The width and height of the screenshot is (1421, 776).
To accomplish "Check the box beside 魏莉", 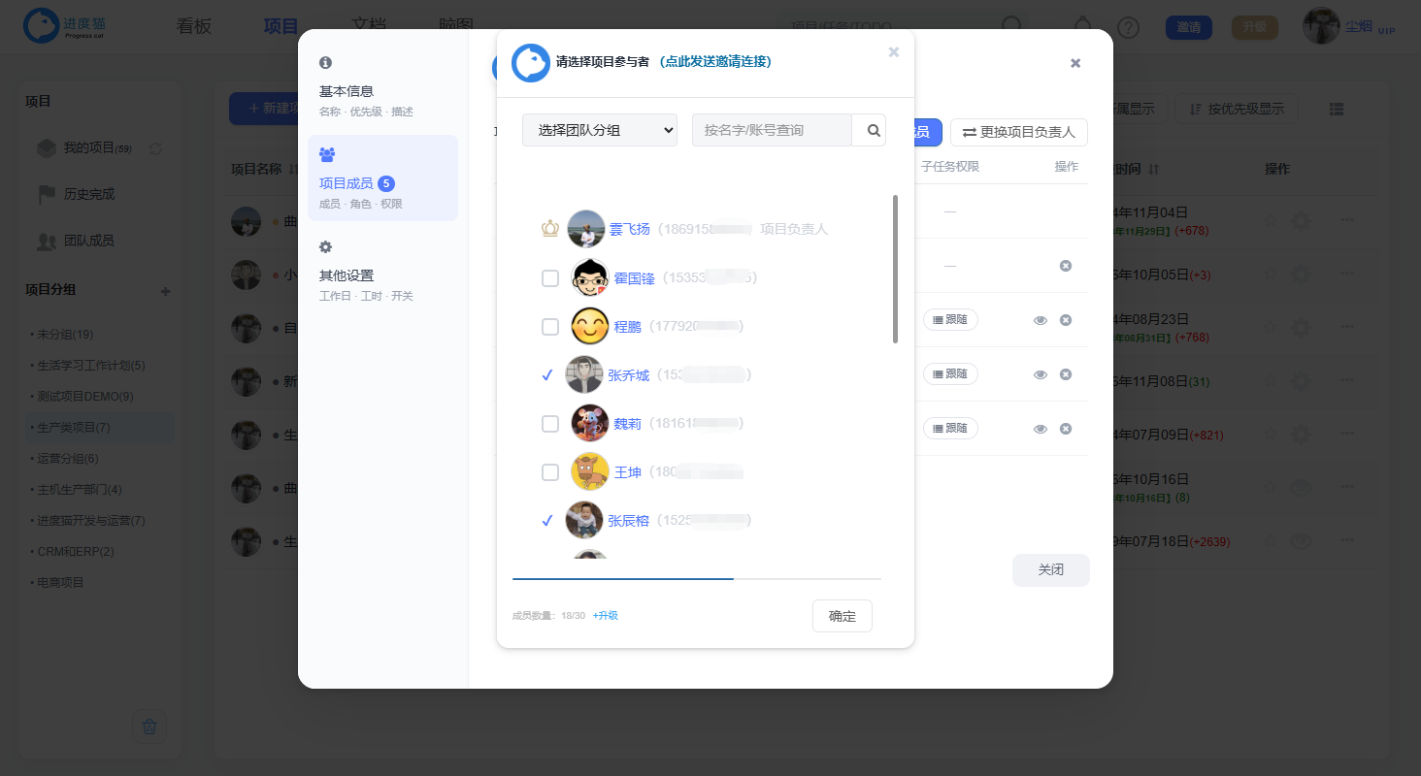I will [x=550, y=424].
